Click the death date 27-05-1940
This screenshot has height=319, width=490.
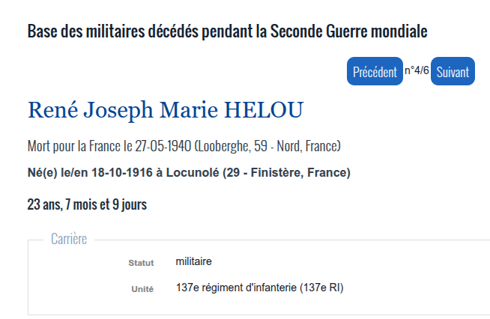(163, 146)
